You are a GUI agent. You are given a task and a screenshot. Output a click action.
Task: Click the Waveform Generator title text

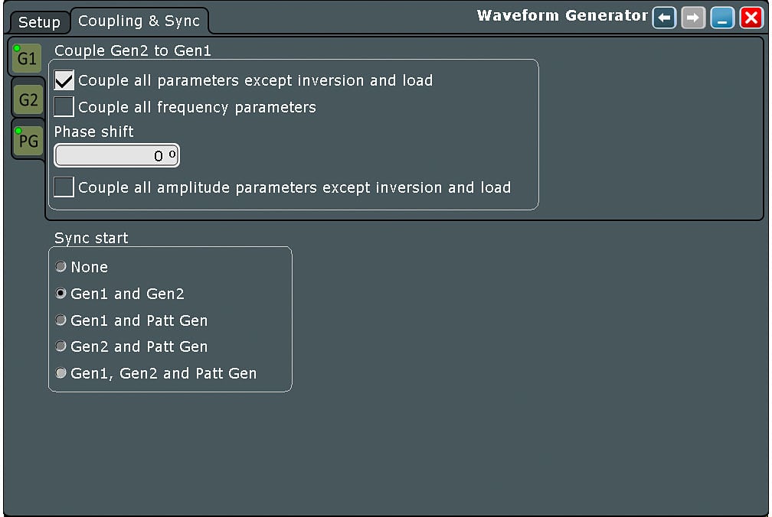562,15
